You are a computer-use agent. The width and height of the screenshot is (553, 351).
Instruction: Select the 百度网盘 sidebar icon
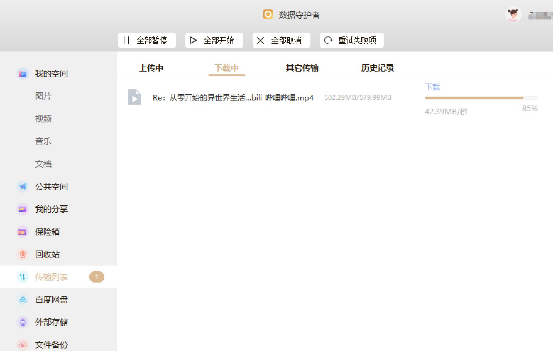point(22,300)
